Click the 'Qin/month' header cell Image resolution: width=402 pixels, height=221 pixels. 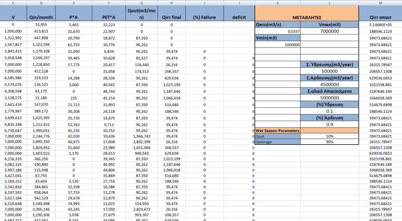(x=41, y=13)
